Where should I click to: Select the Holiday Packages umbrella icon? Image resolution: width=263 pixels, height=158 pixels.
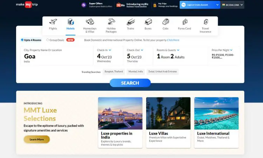111,22
